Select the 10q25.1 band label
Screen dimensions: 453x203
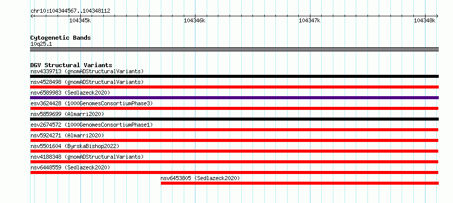(x=41, y=44)
